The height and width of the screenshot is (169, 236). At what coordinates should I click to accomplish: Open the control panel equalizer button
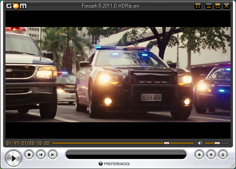click(x=211, y=154)
